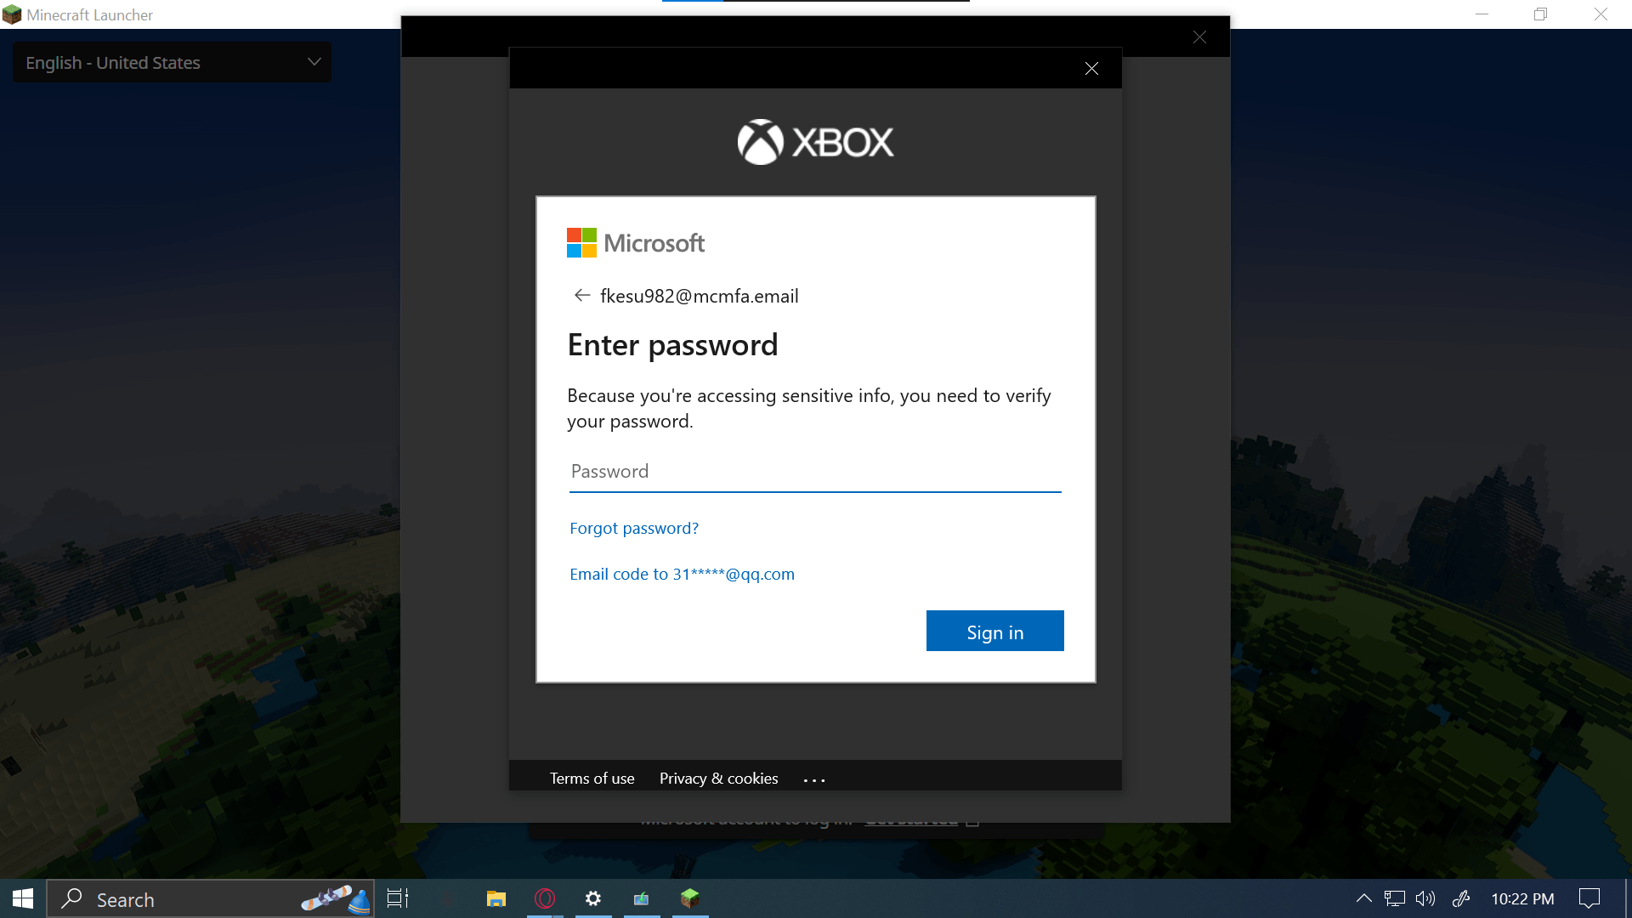Open the Minecraft Launcher app icon in taskbar
The width and height of the screenshot is (1632, 918).
coord(689,896)
